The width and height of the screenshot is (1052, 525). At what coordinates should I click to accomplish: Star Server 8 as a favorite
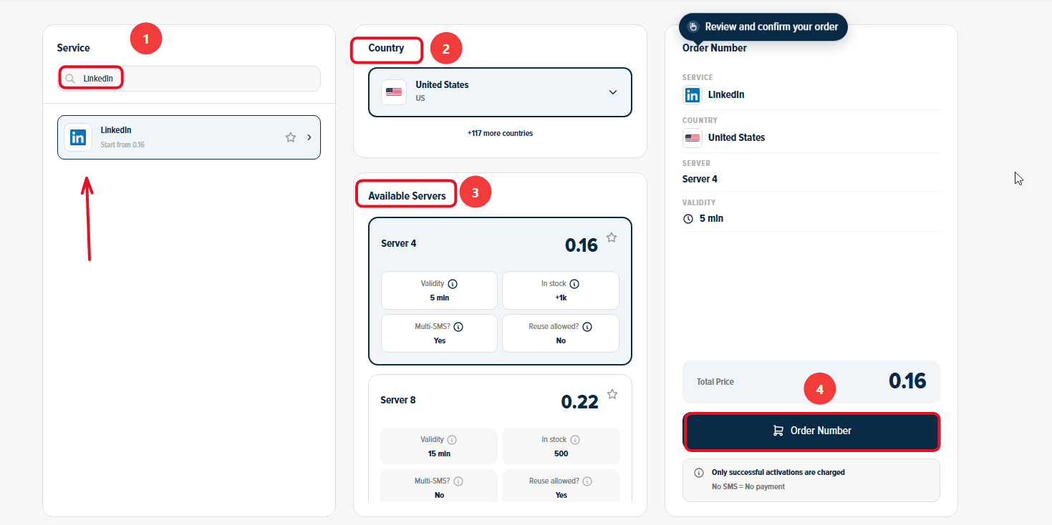(x=612, y=394)
